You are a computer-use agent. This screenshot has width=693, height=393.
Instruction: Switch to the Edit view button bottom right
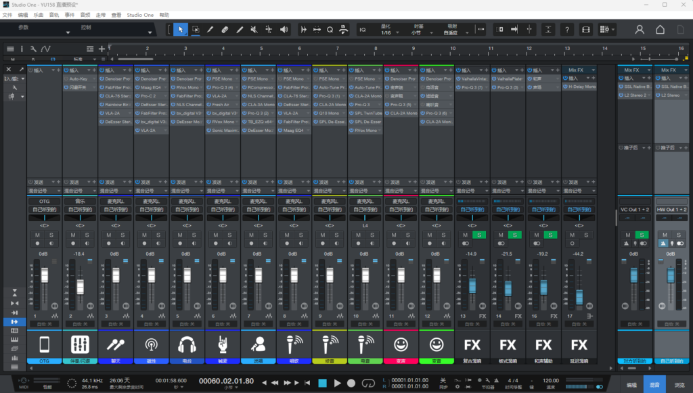pos(632,385)
